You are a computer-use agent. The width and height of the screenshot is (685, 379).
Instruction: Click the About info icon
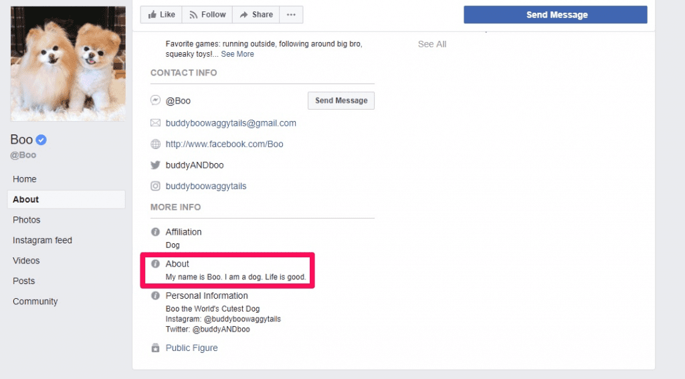tap(155, 264)
